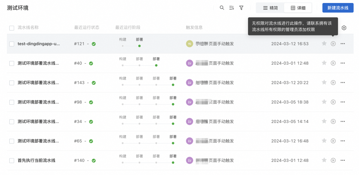Click the 触发信息 column header
This screenshot has width=359, height=175.
click(x=194, y=28)
